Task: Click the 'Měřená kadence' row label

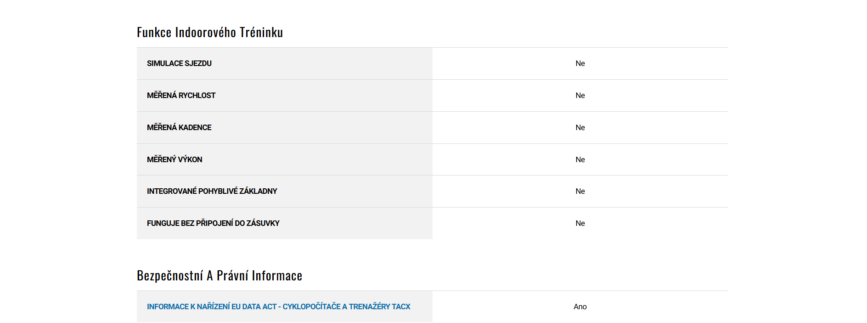Action: click(x=179, y=127)
